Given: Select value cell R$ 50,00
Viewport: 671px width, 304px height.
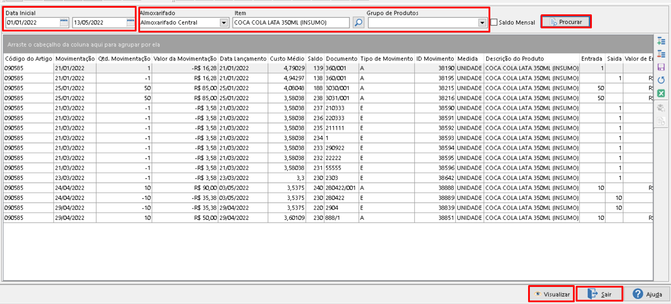Looking at the screenshot, I should (185, 218).
